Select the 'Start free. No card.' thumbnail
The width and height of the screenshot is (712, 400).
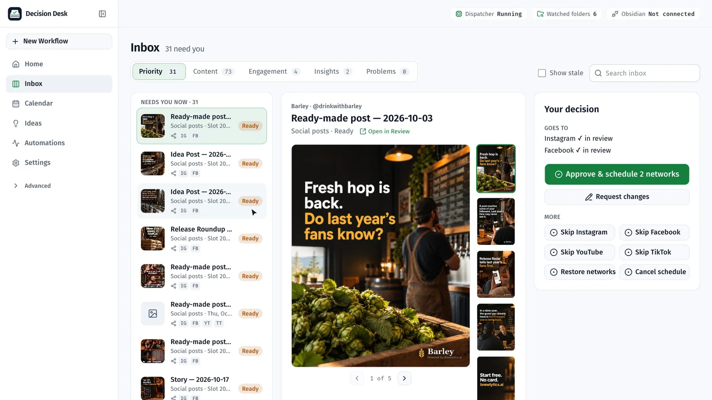point(496,378)
